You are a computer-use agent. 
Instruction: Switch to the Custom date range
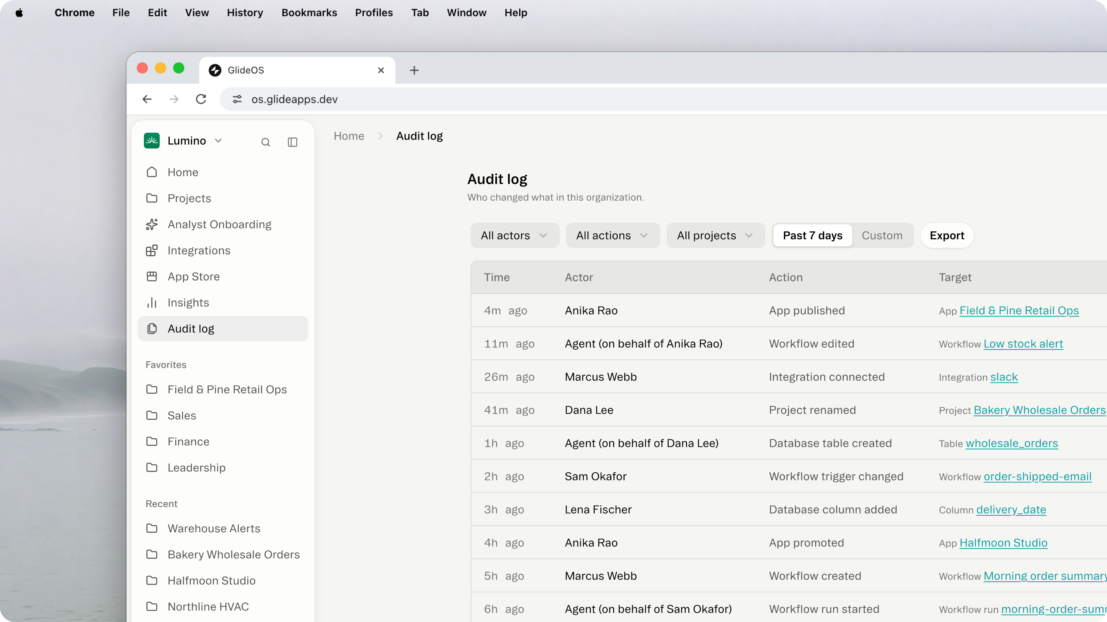(882, 236)
